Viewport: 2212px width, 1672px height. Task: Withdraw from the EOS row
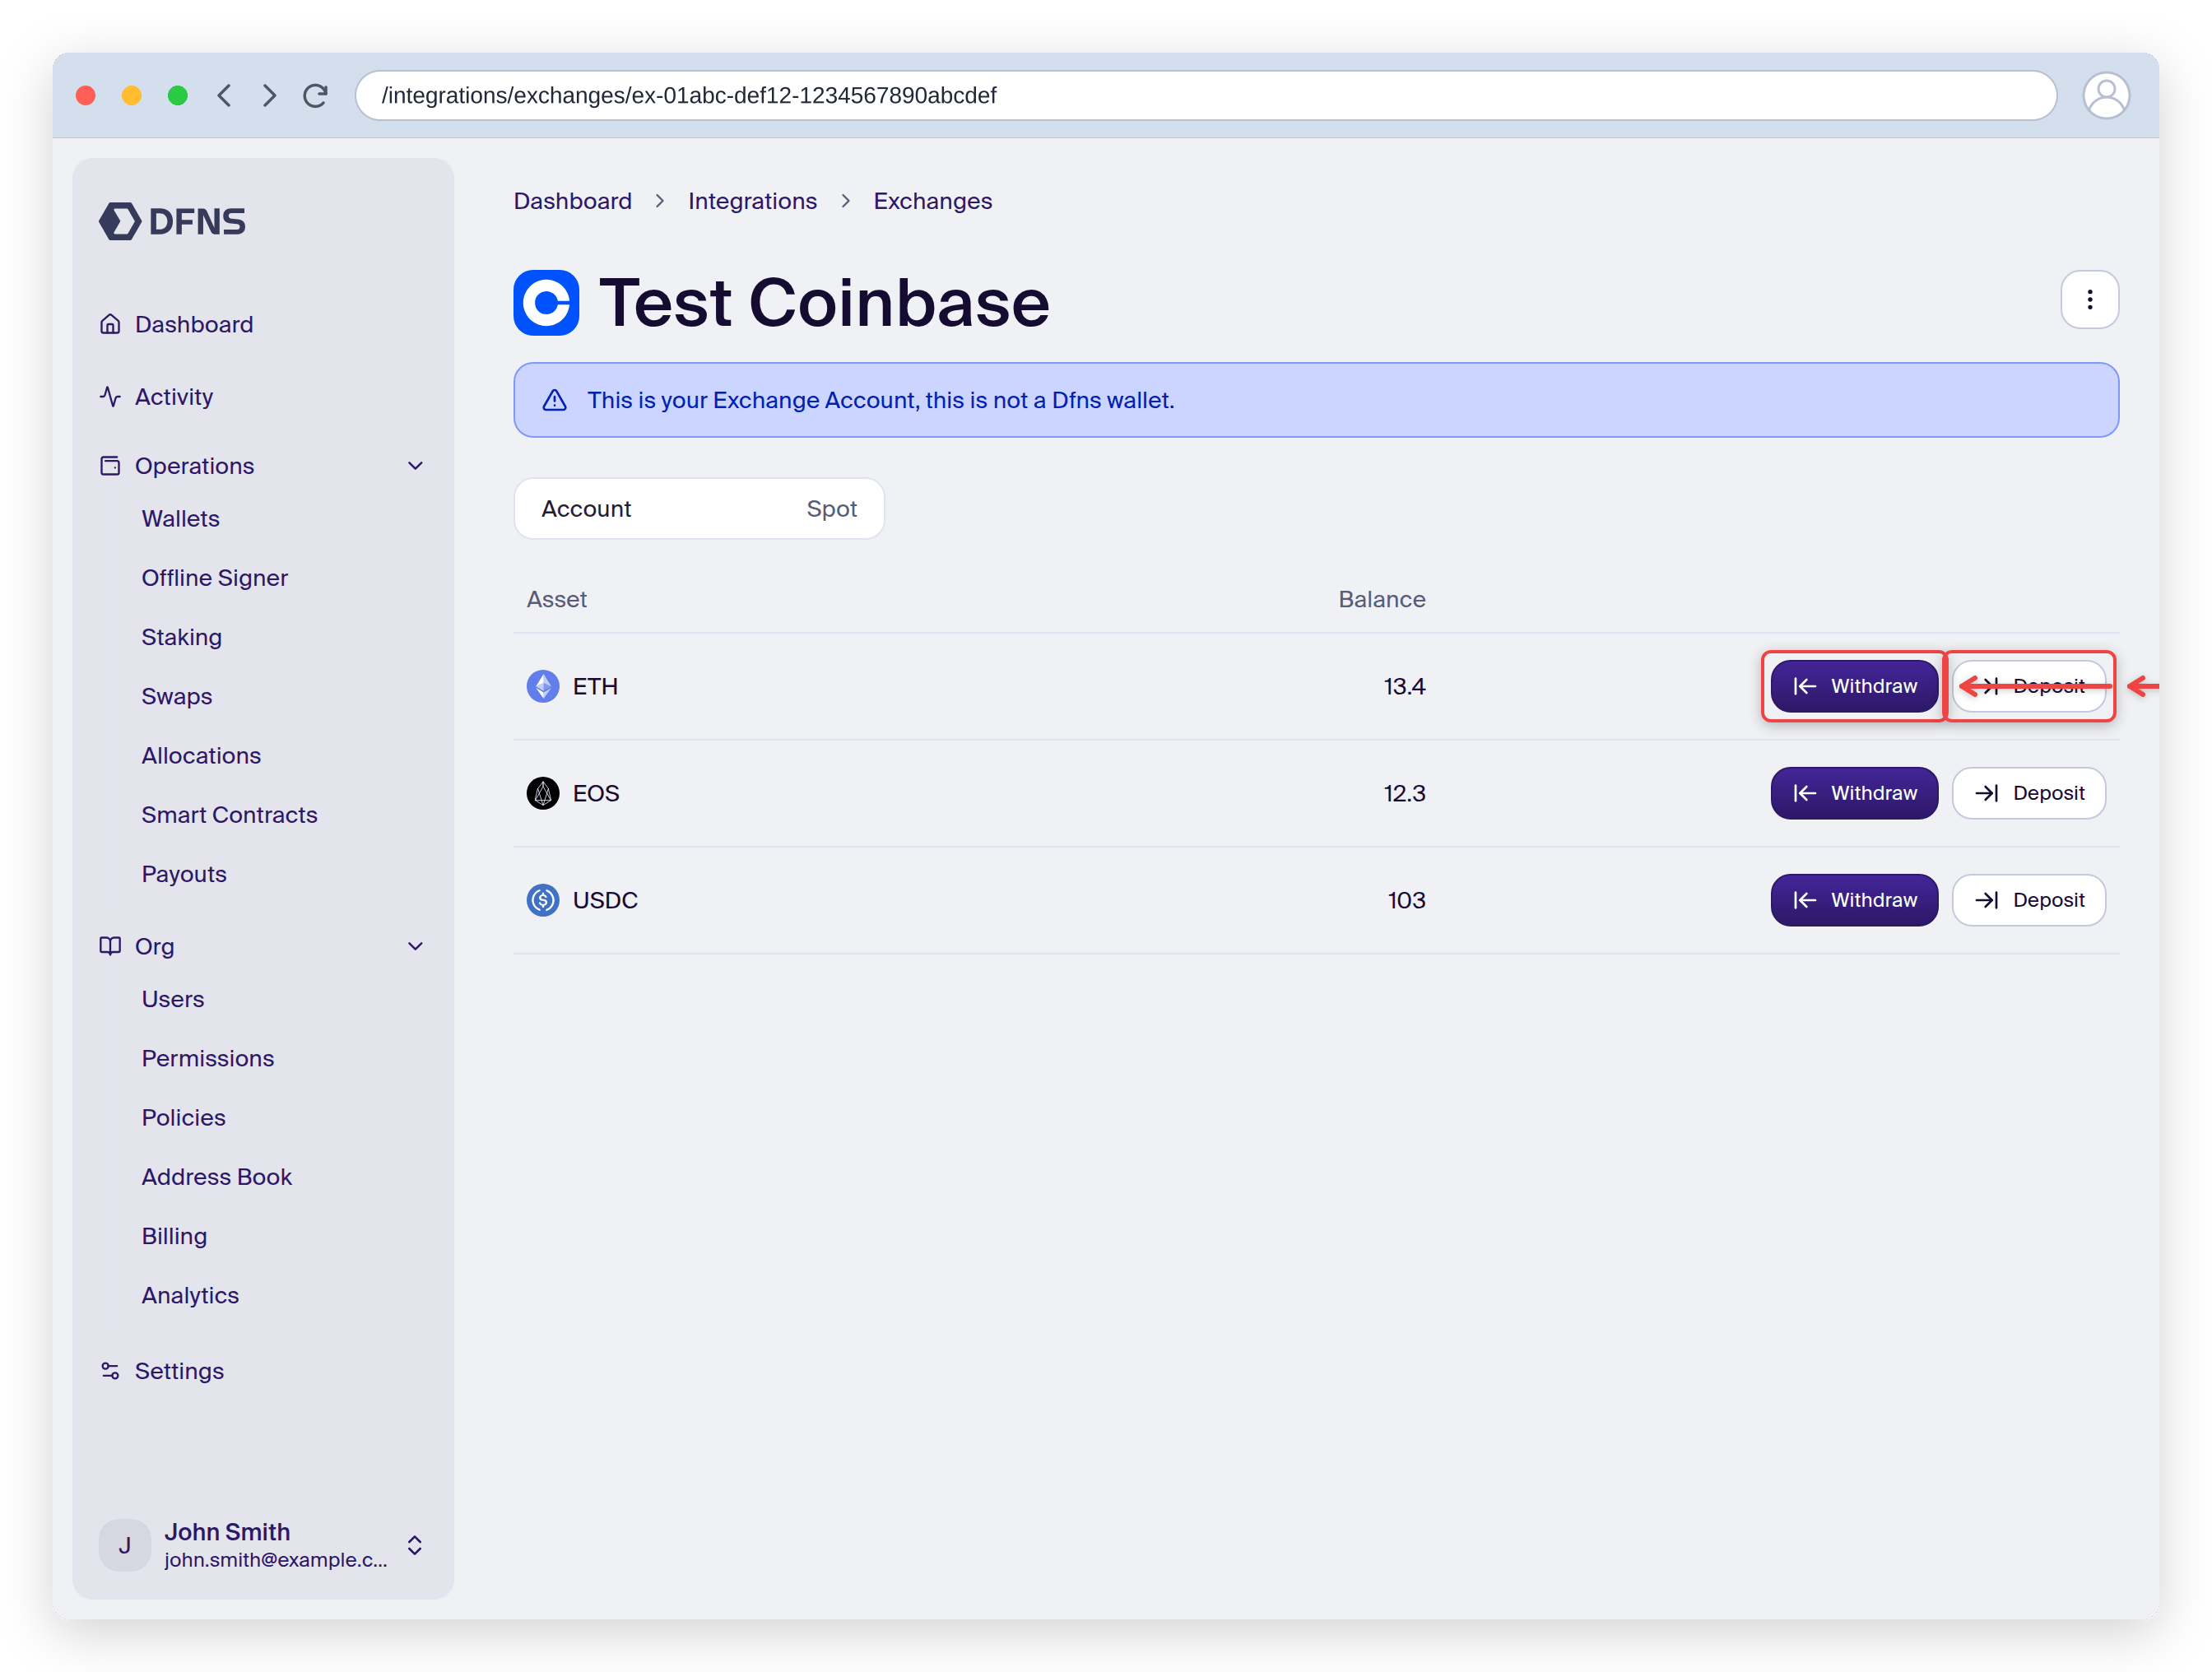point(1854,793)
